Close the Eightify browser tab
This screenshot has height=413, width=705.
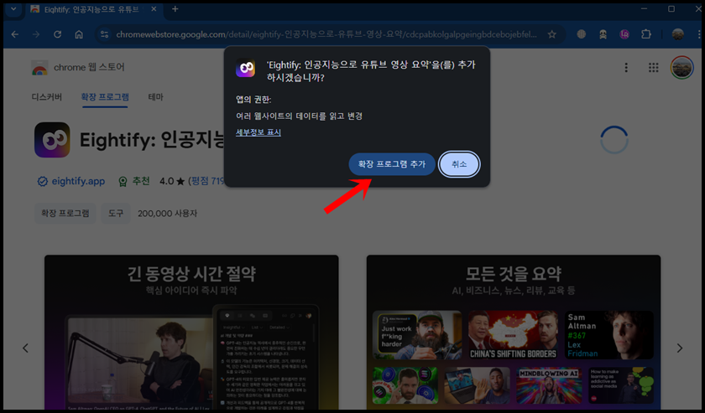pyautogui.click(x=154, y=9)
